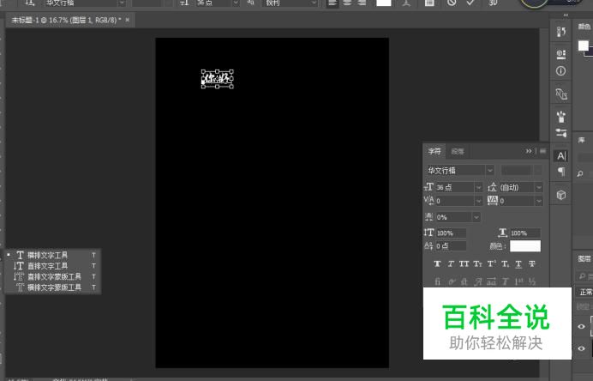Open the Character panel A| icon

561,155
